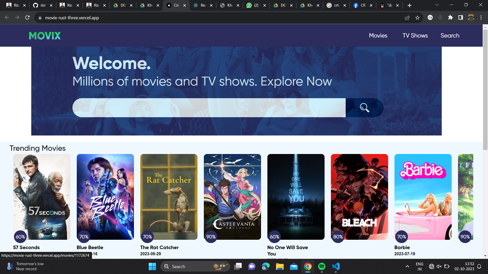Click the volume muted icon in tray
This screenshot has width=488, height=274.
pyautogui.click(x=439, y=266)
